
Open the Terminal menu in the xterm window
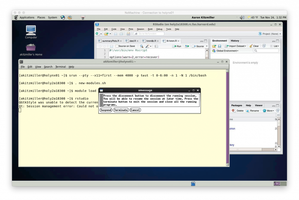click(x=60, y=67)
